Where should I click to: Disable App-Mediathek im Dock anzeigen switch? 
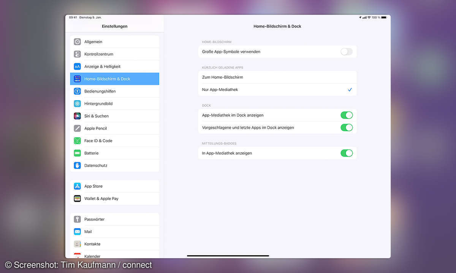(x=347, y=115)
